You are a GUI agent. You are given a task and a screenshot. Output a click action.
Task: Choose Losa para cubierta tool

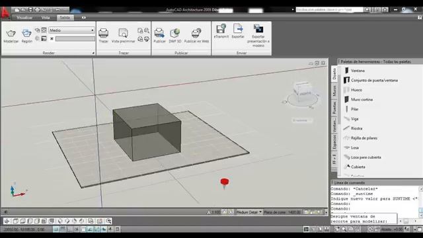point(363,157)
